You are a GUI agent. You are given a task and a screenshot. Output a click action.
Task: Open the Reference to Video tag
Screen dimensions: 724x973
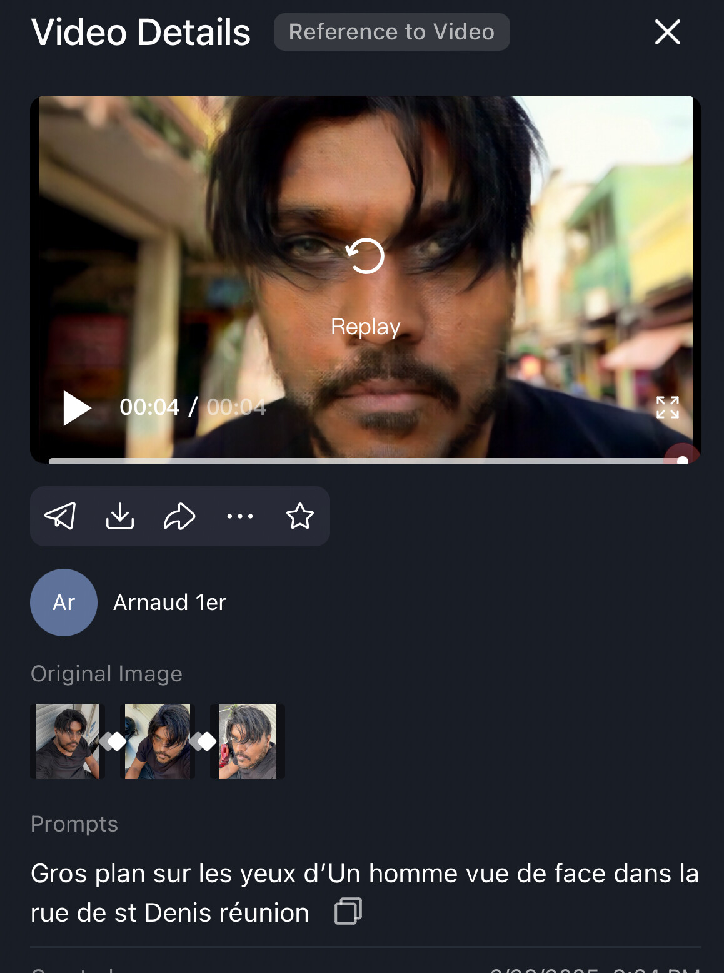[x=391, y=32]
